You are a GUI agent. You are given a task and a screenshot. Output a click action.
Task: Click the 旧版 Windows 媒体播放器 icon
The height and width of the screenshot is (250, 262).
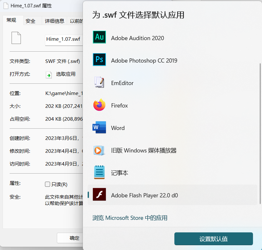pos(99,150)
